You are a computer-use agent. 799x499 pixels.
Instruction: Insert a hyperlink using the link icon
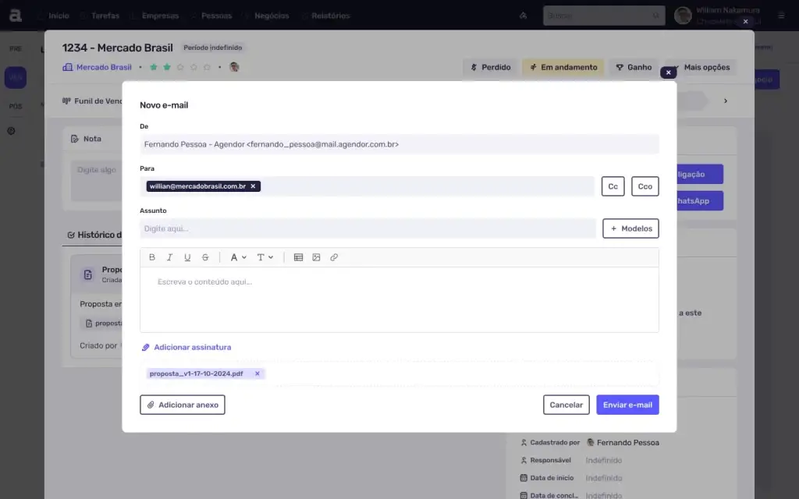point(334,257)
